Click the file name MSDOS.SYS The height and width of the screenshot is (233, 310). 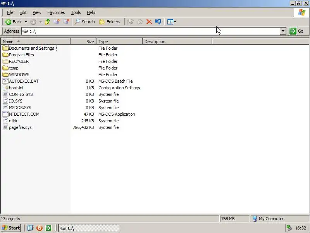pos(20,108)
